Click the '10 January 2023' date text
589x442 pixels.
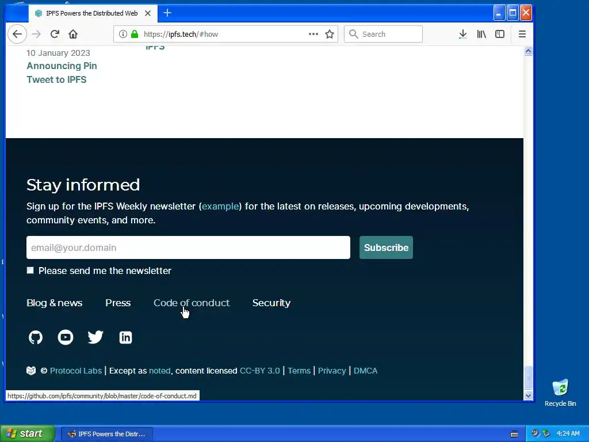pyautogui.click(x=58, y=53)
